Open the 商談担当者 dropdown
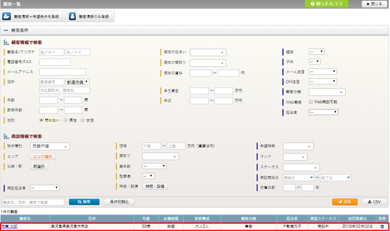This screenshot has width=390, height=232. pyautogui.click(x=45, y=188)
